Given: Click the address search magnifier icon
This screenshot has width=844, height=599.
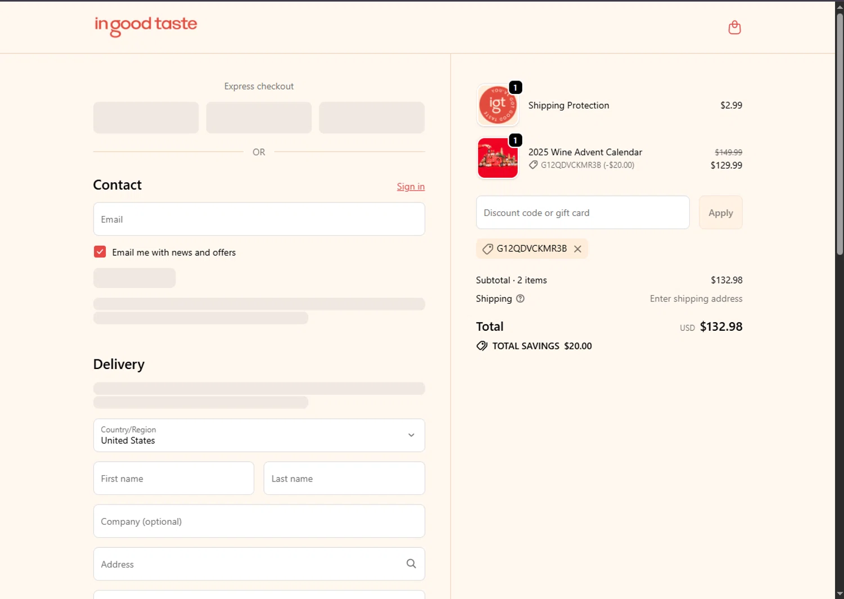Looking at the screenshot, I should (411, 564).
